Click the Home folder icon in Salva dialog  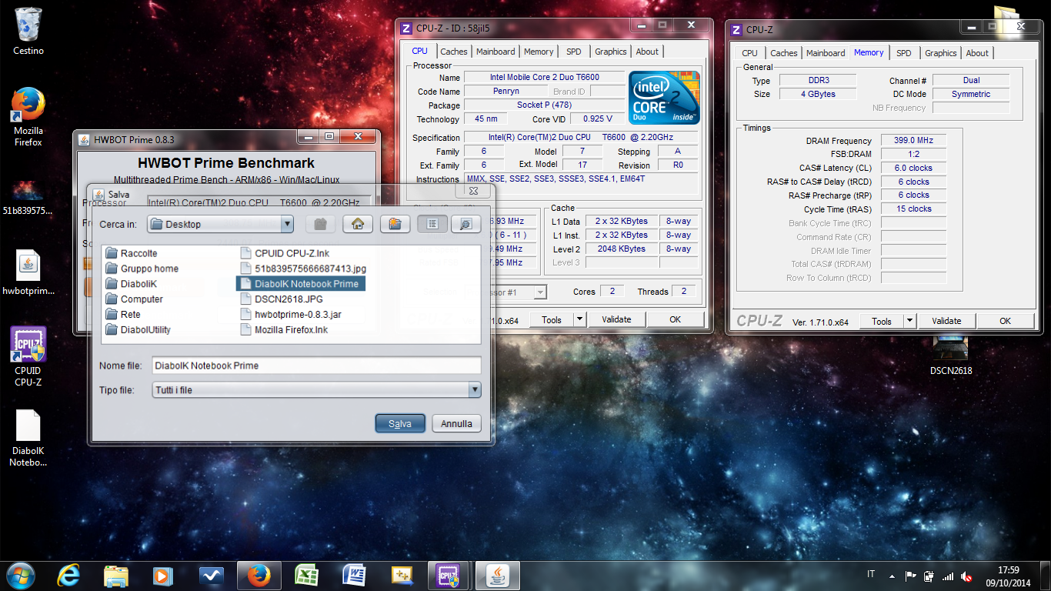tap(357, 224)
